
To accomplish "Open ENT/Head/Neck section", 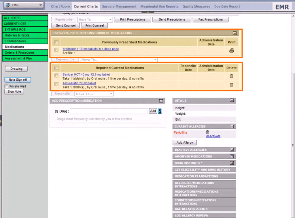I will click(25, 41).
